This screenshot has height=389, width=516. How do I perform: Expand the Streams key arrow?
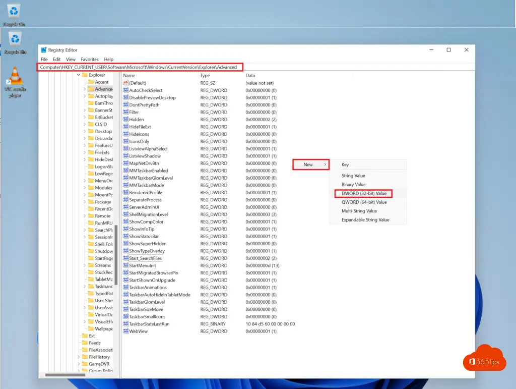click(85, 265)
